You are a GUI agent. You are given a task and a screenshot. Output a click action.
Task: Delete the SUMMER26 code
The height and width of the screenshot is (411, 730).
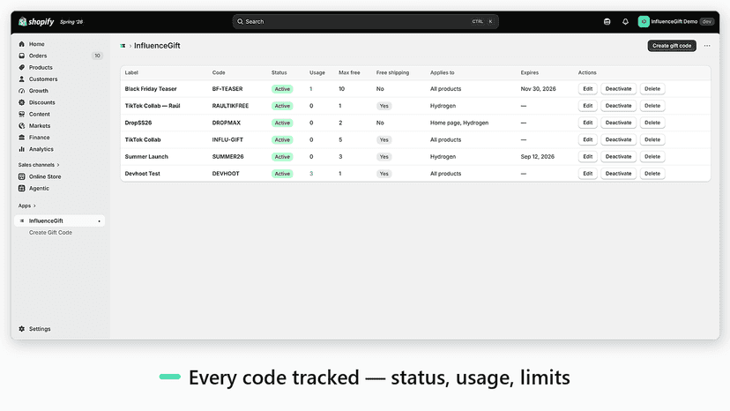click(x=652, y=157)
